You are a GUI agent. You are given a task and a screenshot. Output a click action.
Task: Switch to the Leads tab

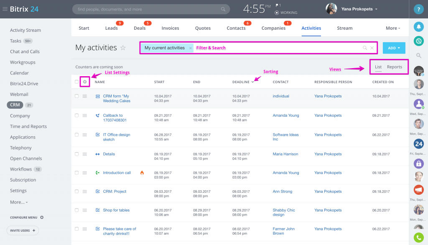pyautogui.click(x=111, y=28)
